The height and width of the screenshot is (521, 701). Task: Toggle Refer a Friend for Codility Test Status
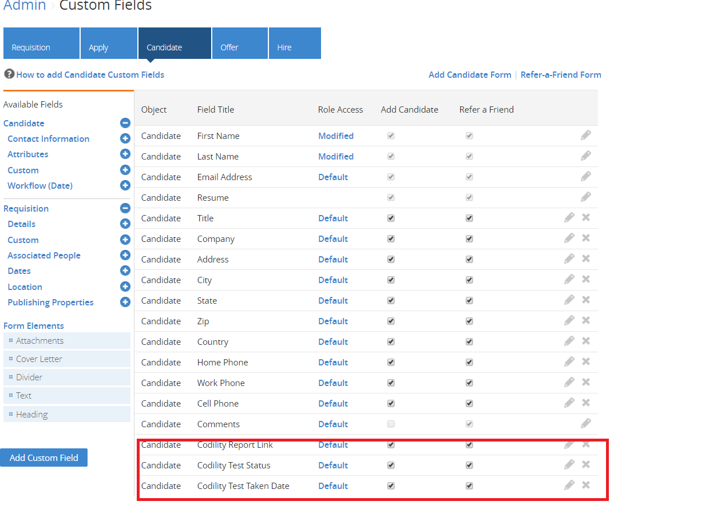pyautogui.click(x=469, y=465)
